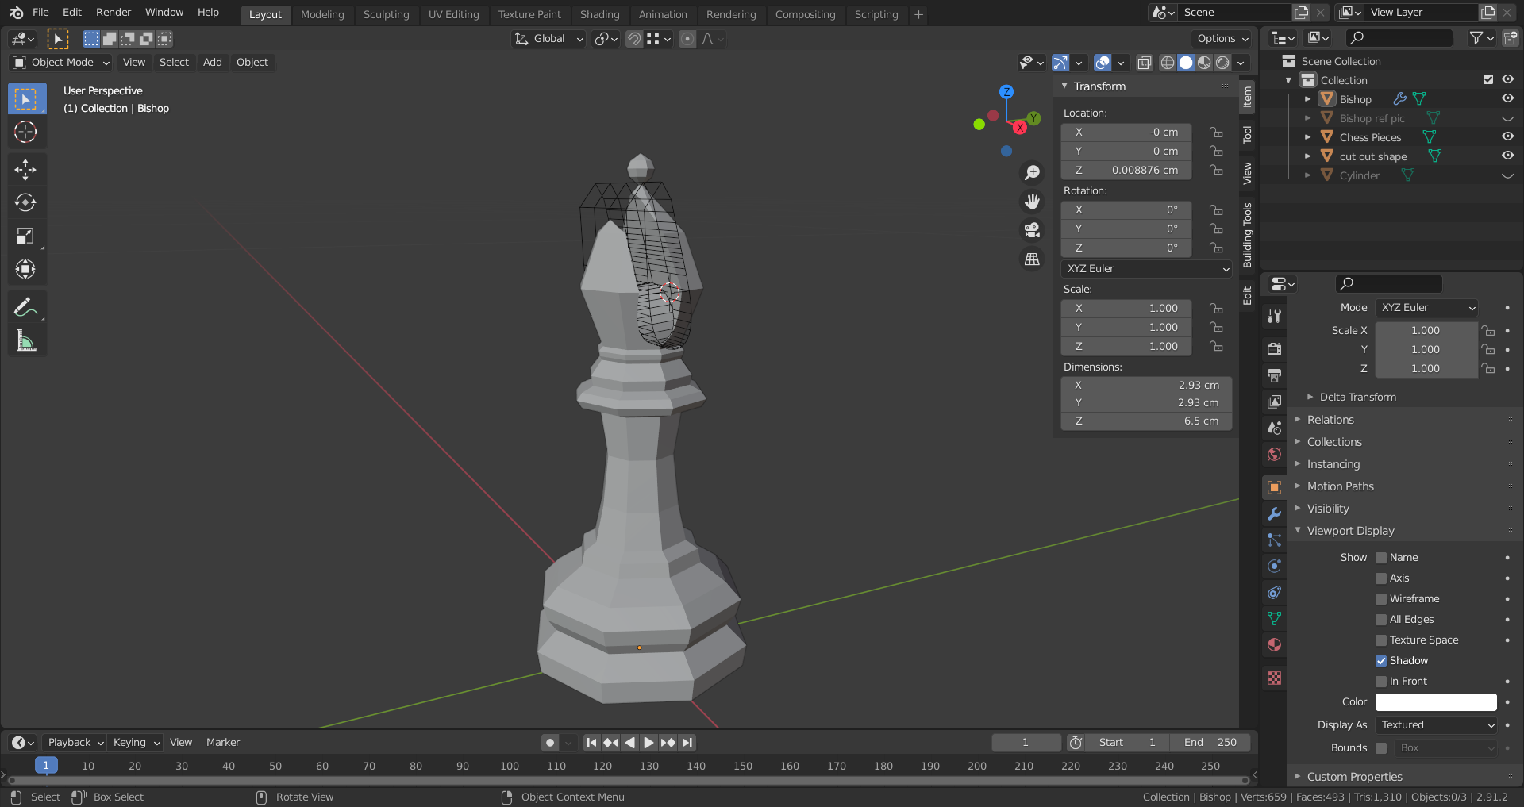Open the XYZ Euler rotation mode dropdown
This screenshot has width=1524, height=807.
click(1147, 269)
